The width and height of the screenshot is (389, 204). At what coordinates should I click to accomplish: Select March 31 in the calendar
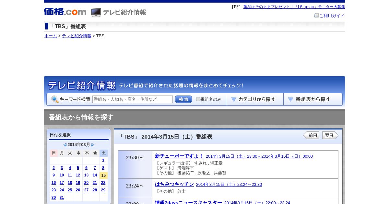(x=62, y=198)
